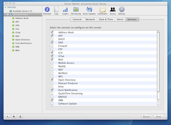Click the Save button

(x=159, y=116)
